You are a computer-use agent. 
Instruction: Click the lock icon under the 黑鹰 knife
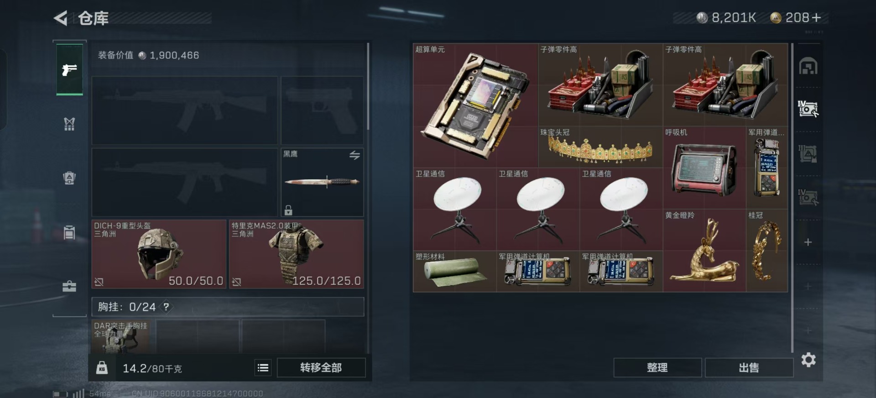pyautogui.click(x=288, y=210)
